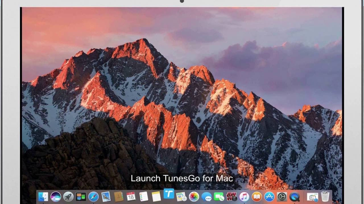The height and width of the screenshot is (204, 364).
Task: Open Mission Control in the dock
Action: pyautogui.click(x=81, y=196)
